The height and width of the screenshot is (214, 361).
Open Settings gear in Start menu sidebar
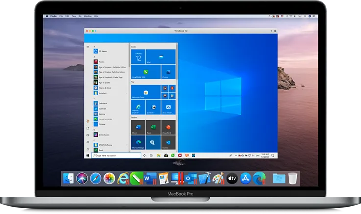(88, 142)
